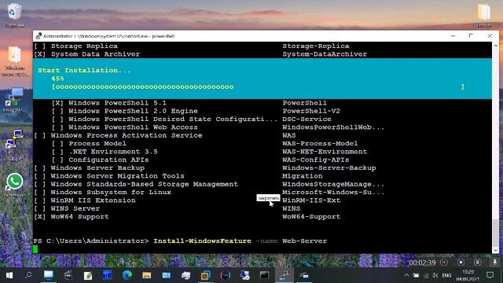Click the 'Start Installation...' text
503x283 pixels.
pyautogui.click(x=84, y=70)
